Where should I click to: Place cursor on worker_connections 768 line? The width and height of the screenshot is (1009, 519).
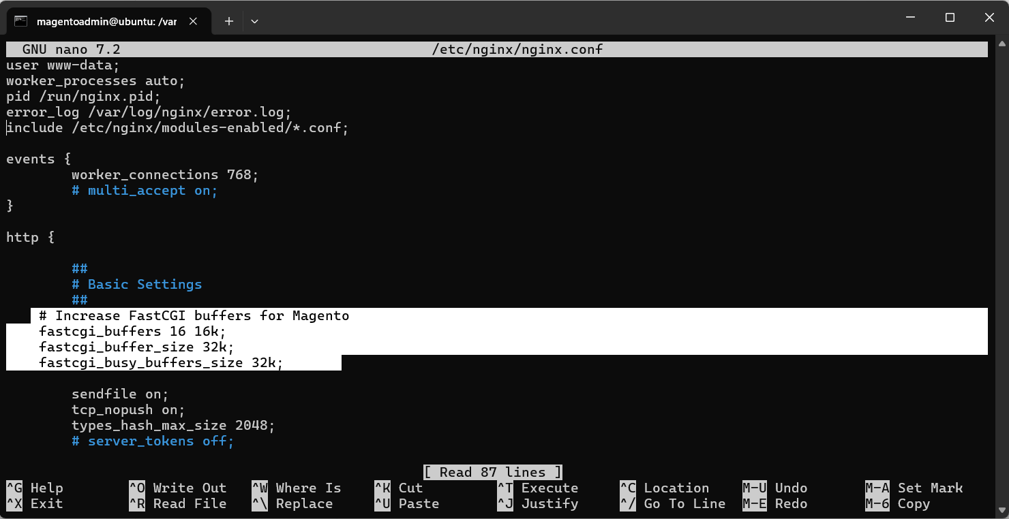165,174
